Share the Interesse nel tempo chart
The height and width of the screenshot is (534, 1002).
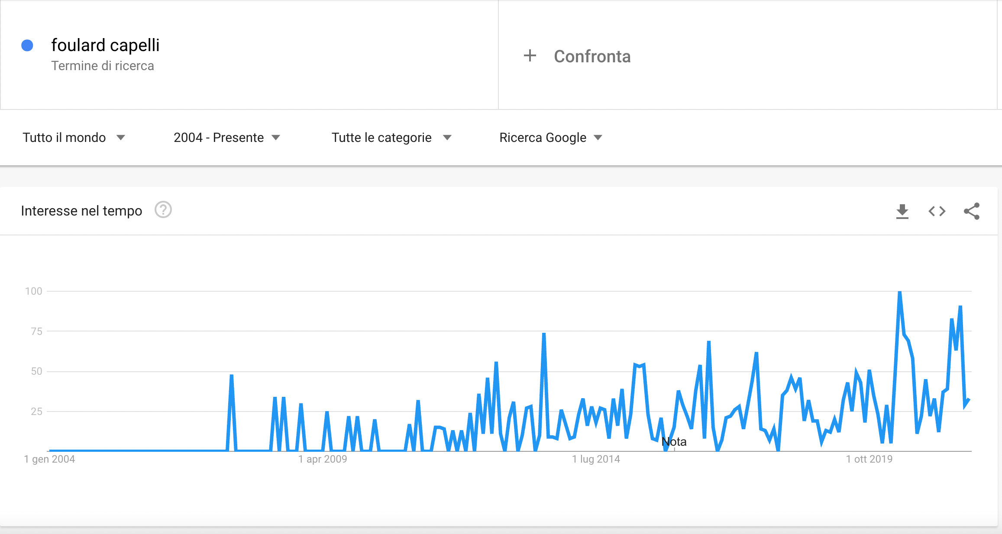[972, 211]
